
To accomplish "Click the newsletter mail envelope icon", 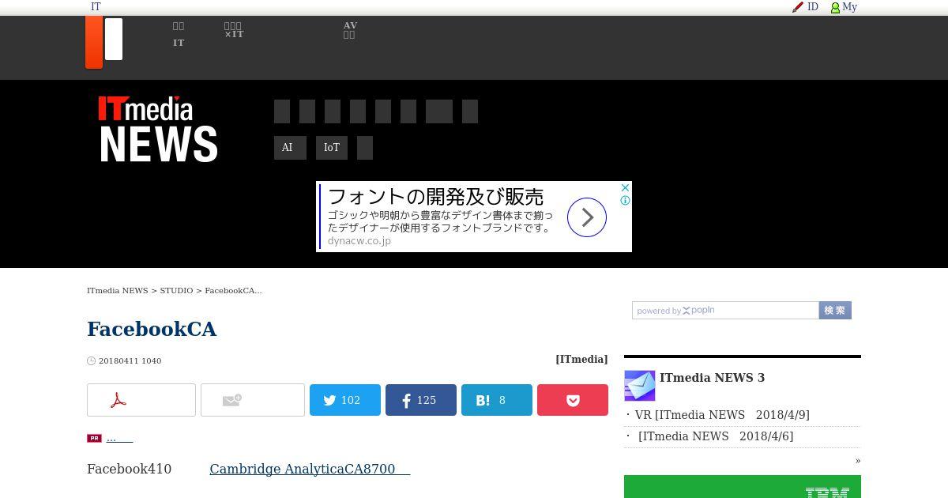I will pyautogui.click(x=640, y=386).
